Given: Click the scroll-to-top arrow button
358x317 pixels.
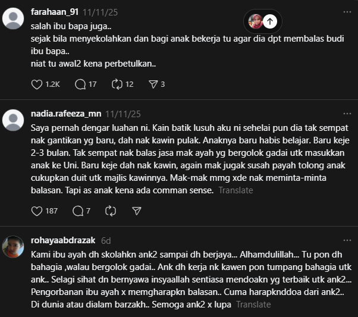Looking at the screenshot, I should point(270,22).
